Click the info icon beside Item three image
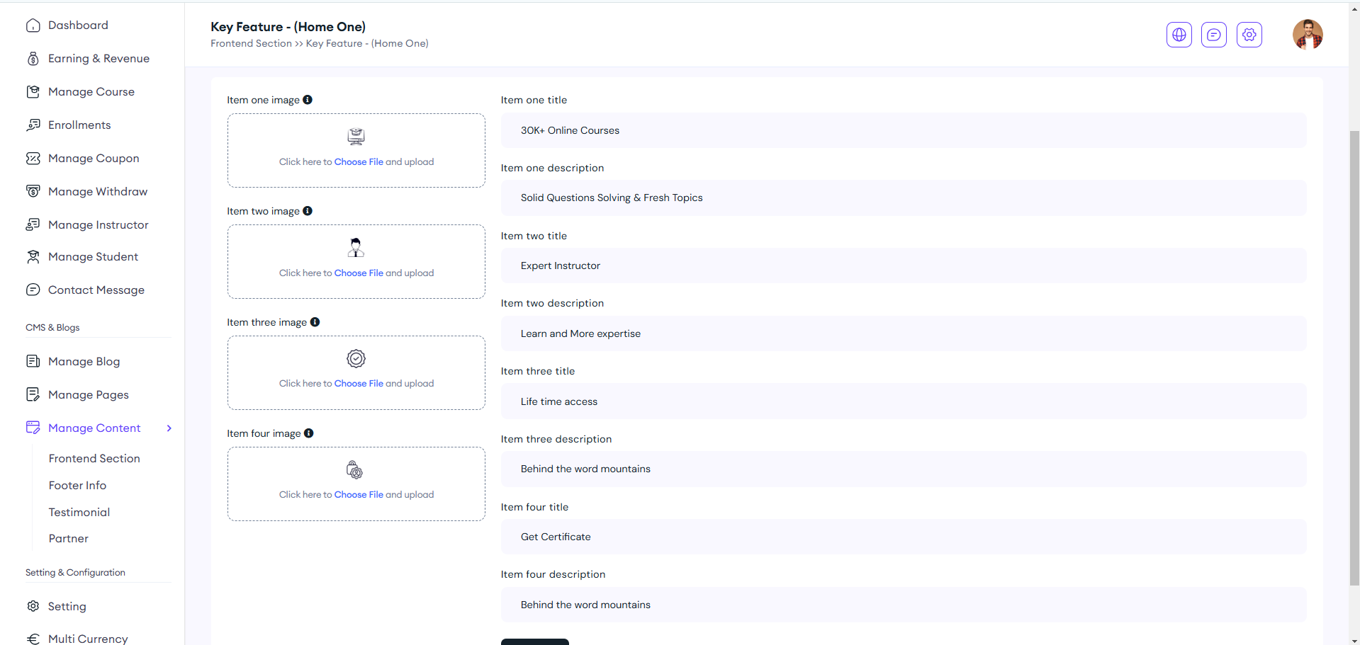Image resolution: width=1360 pixels, height=645 pixels. pos(315,322)
